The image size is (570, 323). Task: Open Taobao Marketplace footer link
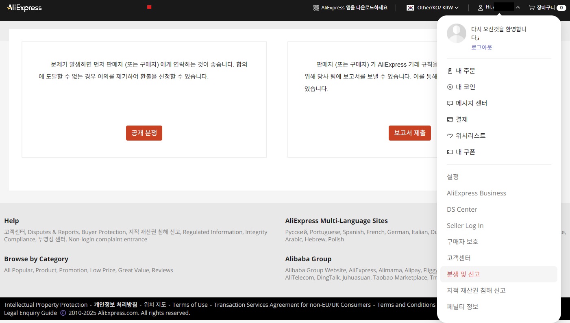(x=400, y=277)
